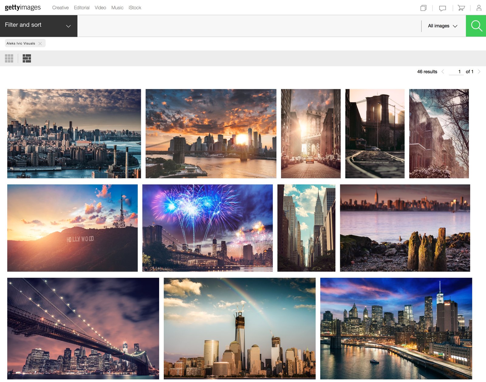Open the snowy brownstone buildings photo
486x382 pixels.
pos(439,134)
